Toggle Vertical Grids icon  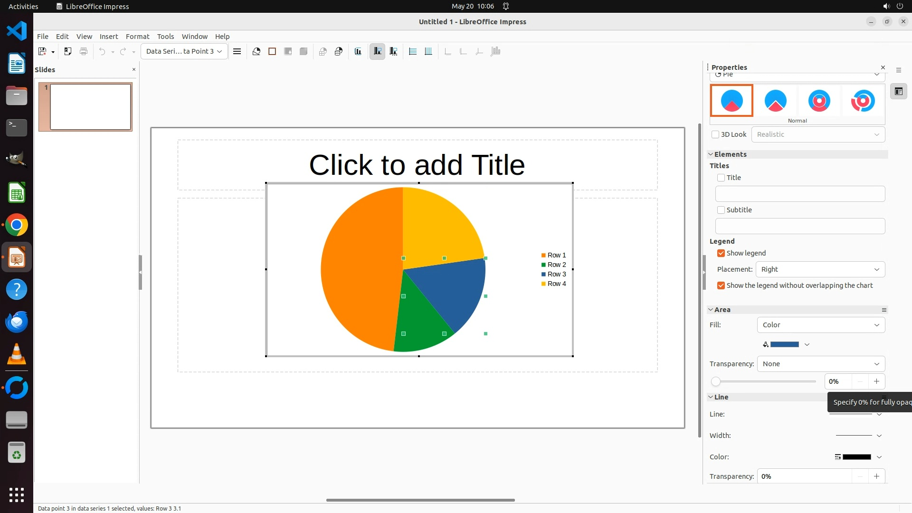428,51
